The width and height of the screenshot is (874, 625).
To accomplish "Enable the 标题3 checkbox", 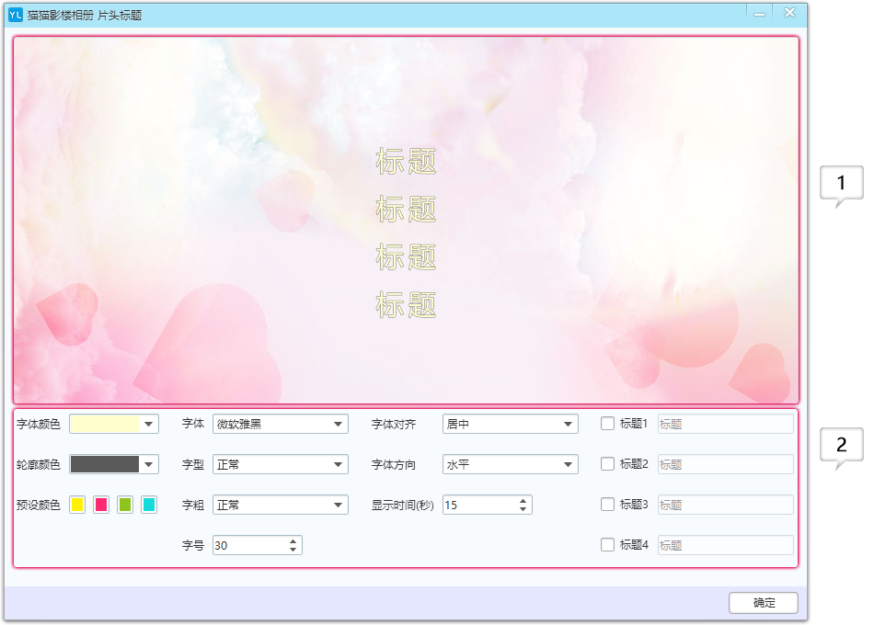I will point(607,504).
